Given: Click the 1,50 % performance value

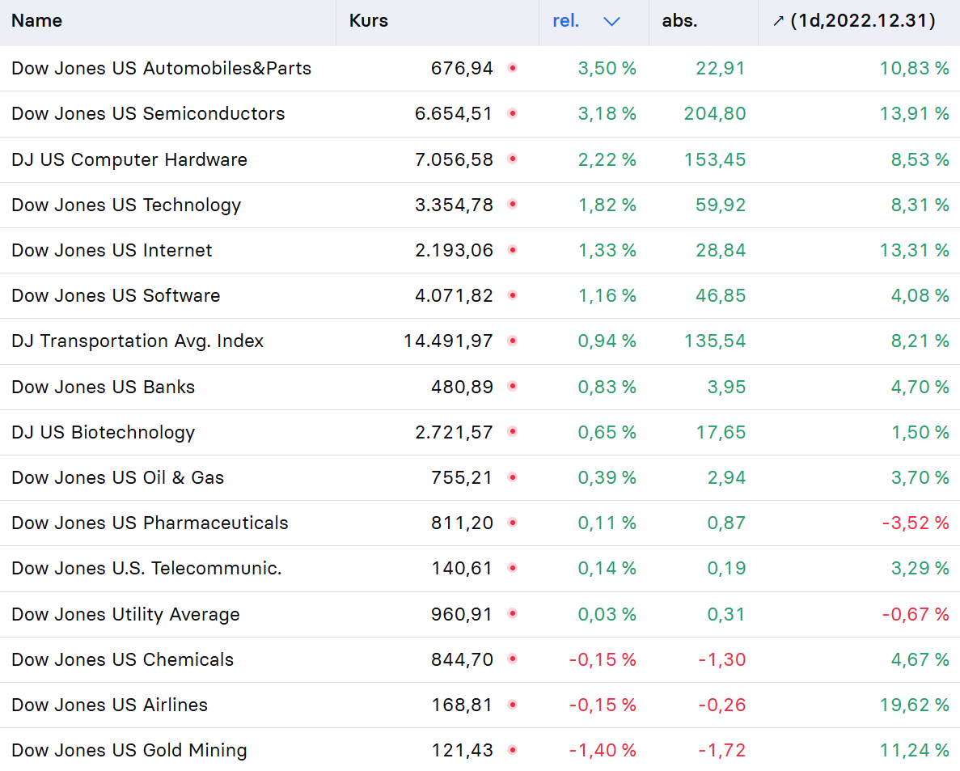Looking at the screenshot, I should (920, 432).
